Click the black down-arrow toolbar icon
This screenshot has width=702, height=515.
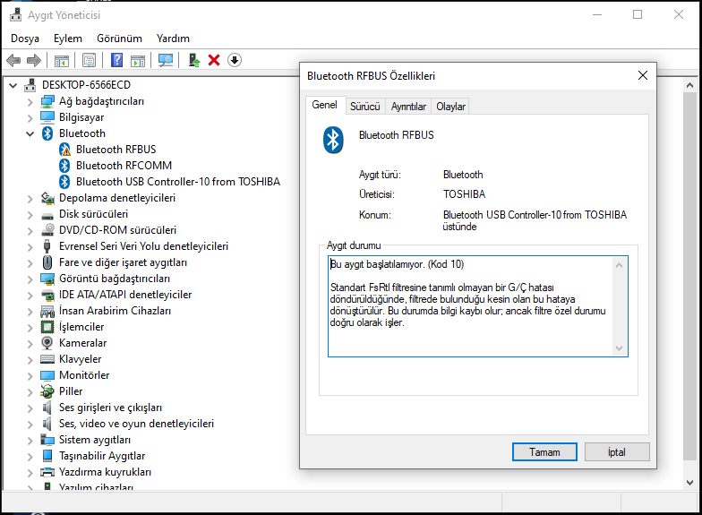(x=235, y=60)
